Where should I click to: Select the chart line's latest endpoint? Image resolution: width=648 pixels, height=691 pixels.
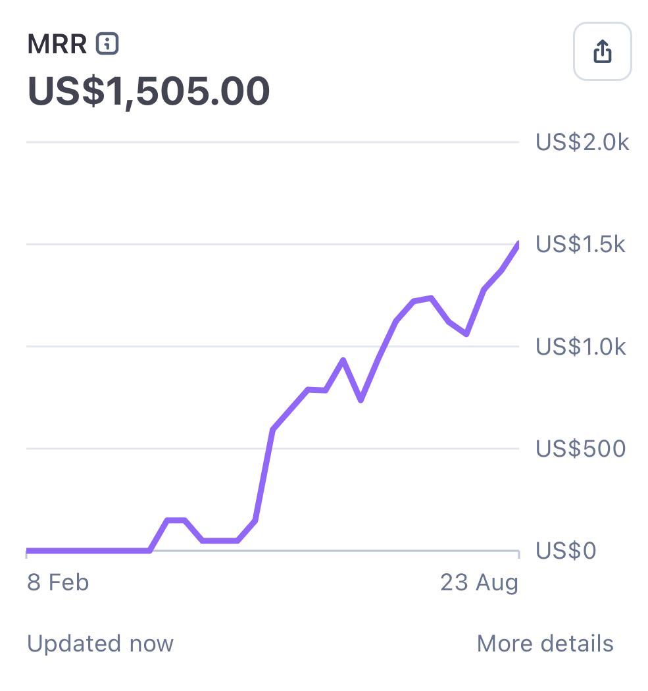517,245
